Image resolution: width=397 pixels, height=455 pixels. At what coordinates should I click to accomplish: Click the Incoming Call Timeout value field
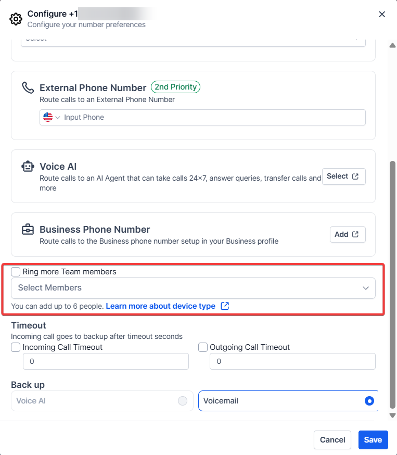tap(106, 361)
